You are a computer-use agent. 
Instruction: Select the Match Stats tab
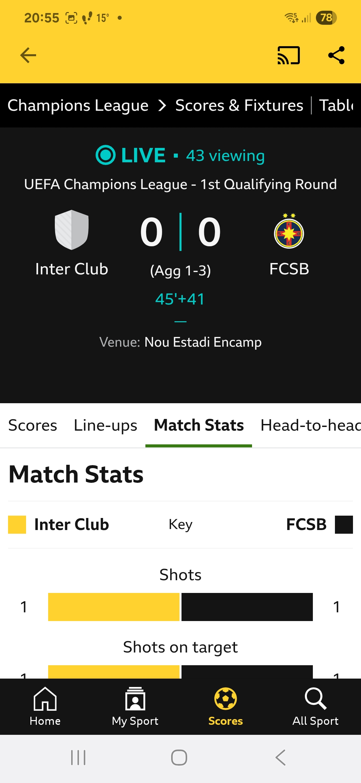tap(199, 425)
